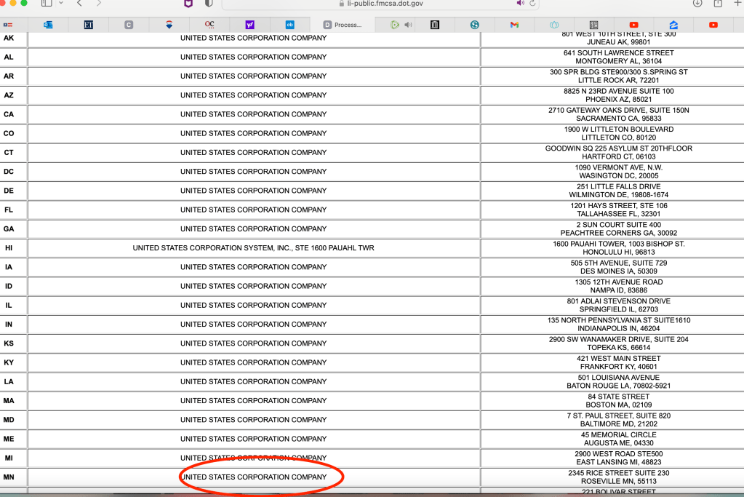The height and width of the screenshot is (497, 744).
Task: Reload the page
Action: point(533,4)
